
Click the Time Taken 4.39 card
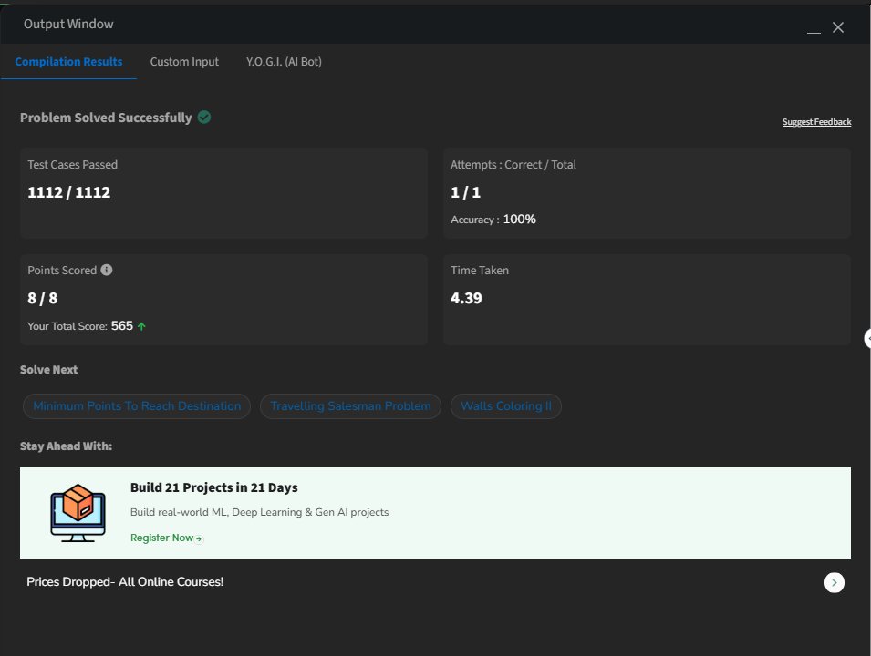click(647, 300)
